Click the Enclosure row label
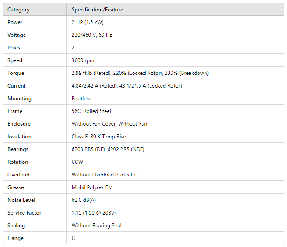 tap(19, 124)
